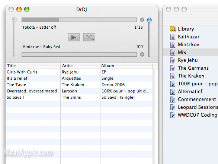Click the album cell 100% puur – pop uit d…
This screenshot has height=164, width=218.
(x=125, y=91)
